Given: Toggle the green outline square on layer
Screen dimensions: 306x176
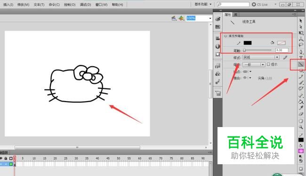Looking at the screenshot, I should click(x=11, y=164).
